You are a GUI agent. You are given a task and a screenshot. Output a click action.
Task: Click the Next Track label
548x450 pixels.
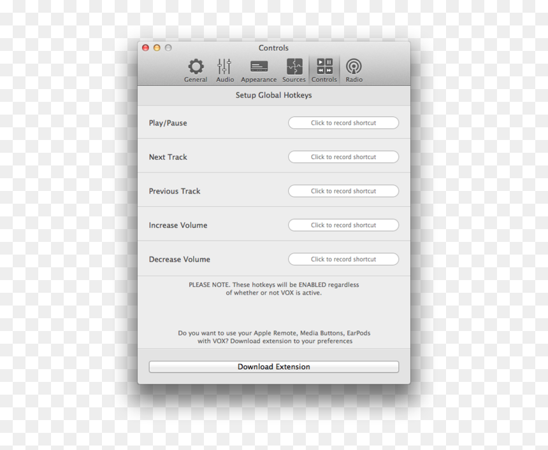coord(168,157)
